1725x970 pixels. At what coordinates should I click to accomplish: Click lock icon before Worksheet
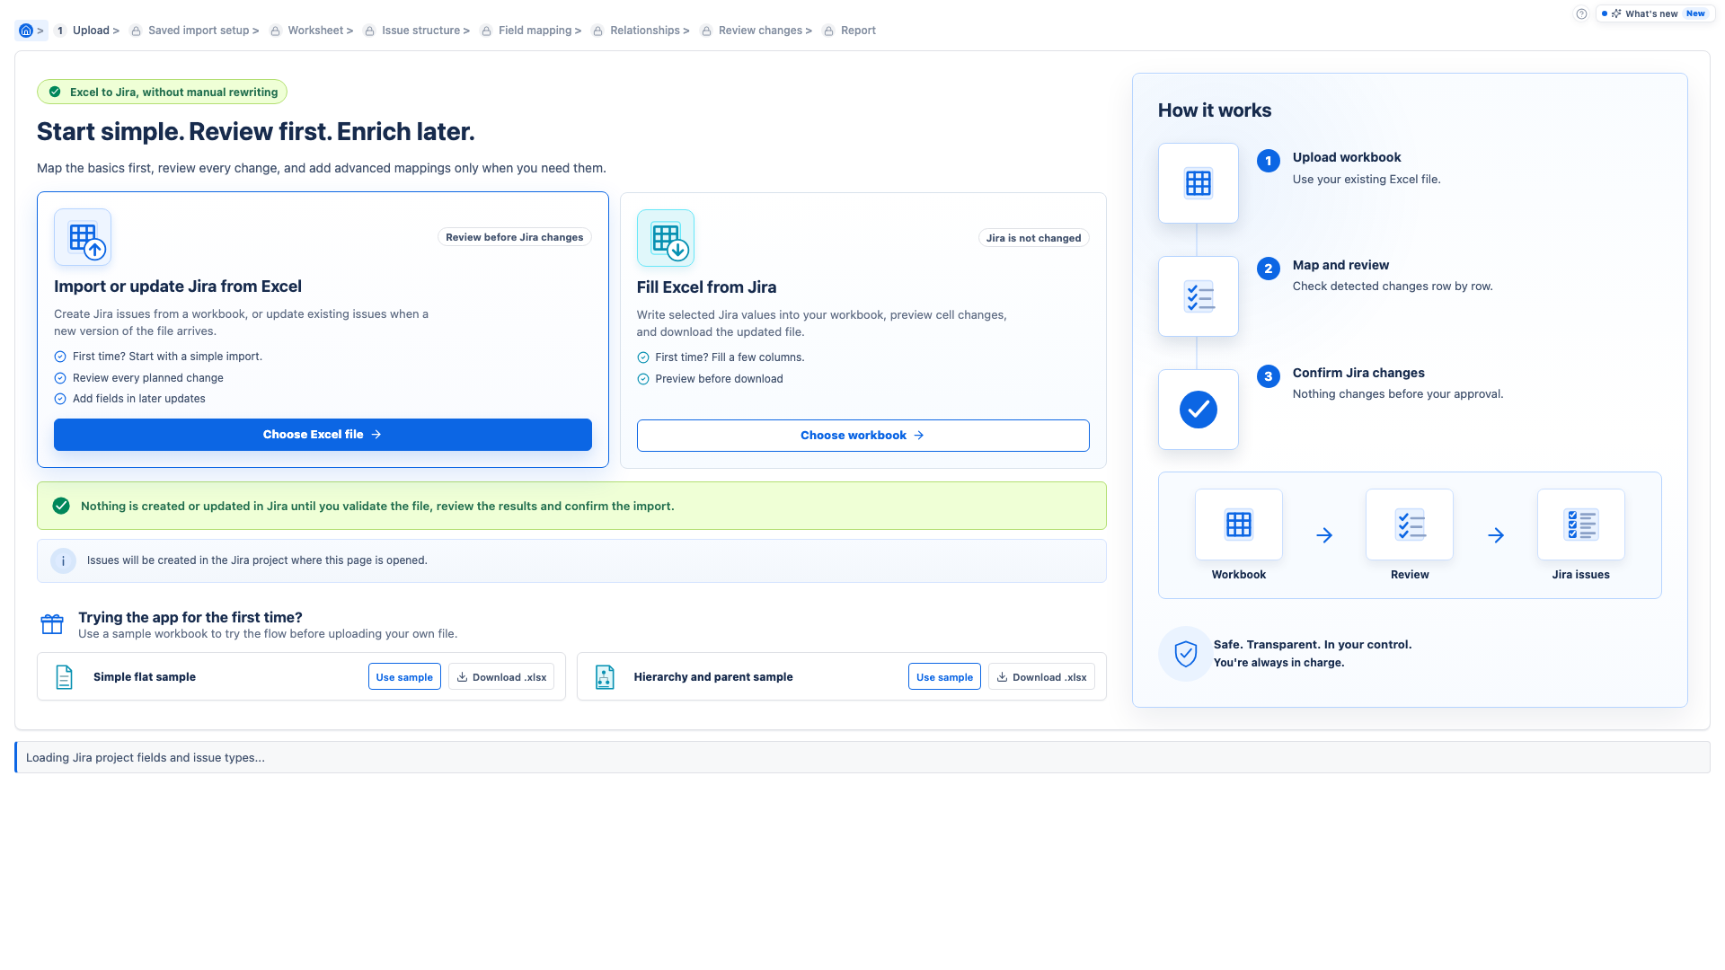click(x=276, y=31)
